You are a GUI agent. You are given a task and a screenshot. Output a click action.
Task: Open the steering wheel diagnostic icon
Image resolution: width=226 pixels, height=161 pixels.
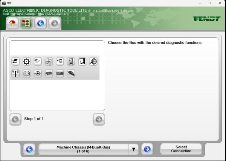tap(38, 74)
